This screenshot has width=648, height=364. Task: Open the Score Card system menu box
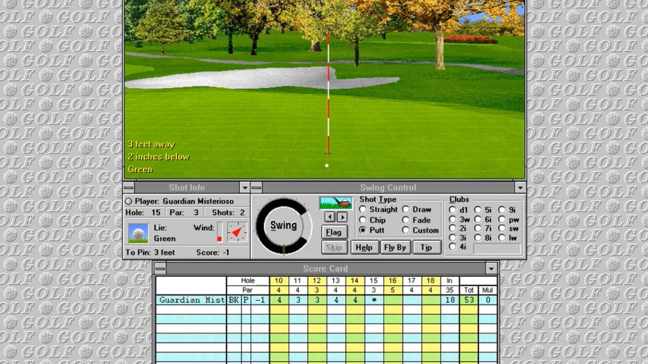click(160, 268)
